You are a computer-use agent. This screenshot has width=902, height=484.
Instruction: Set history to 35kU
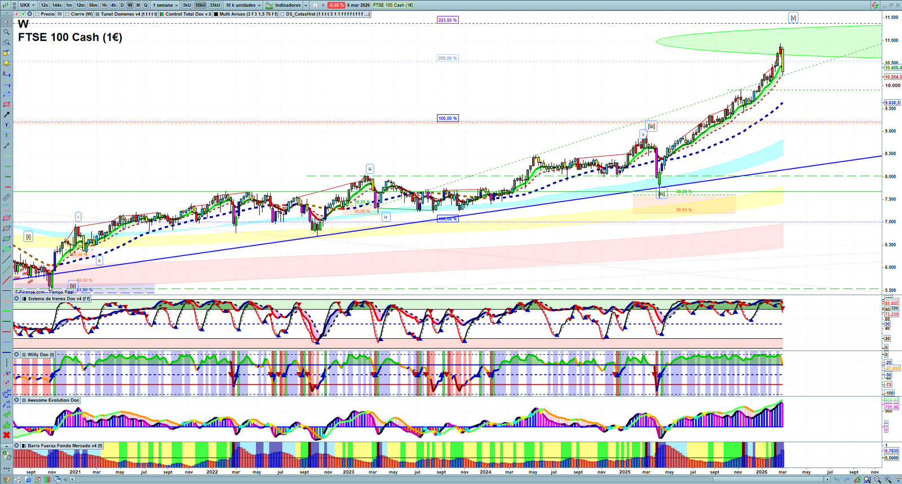(215, 5)
